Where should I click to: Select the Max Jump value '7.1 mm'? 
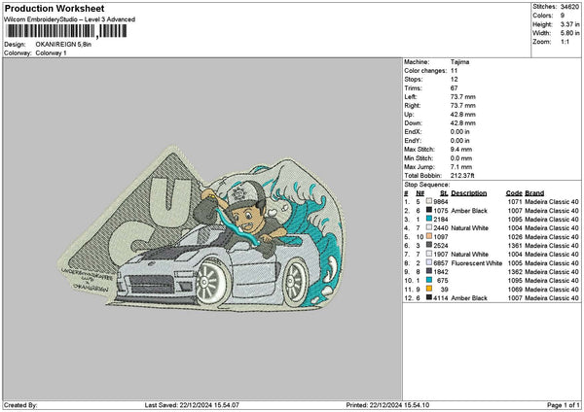(x=461, y=167)
